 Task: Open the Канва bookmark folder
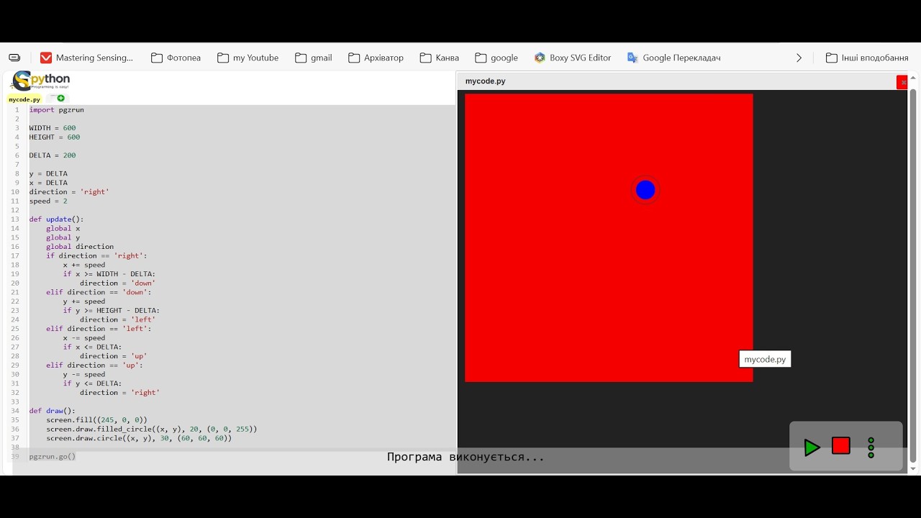440,58
